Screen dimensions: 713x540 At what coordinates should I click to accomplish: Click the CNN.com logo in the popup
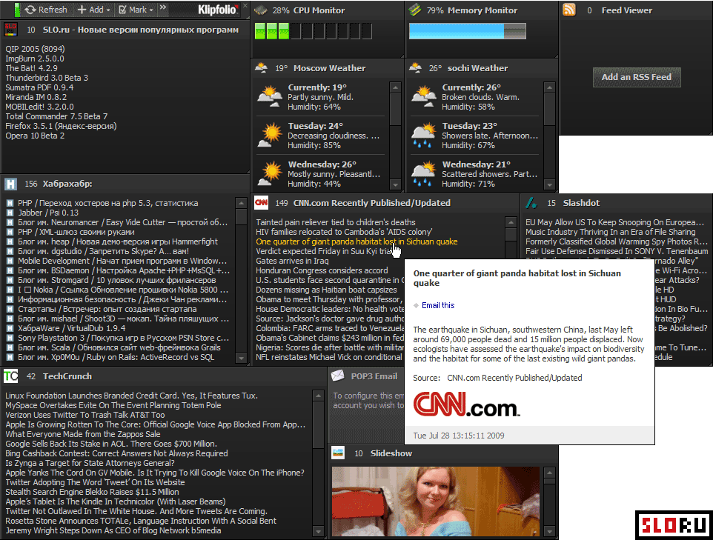click(x=466, y=404)
